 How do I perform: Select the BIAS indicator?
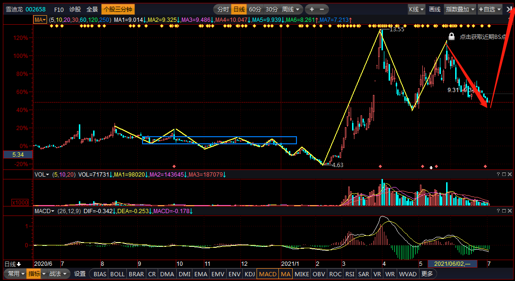100,274
